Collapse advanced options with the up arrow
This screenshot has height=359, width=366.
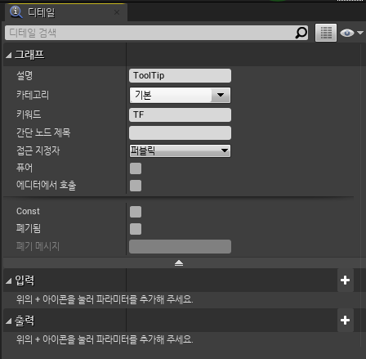click(179, 263)
